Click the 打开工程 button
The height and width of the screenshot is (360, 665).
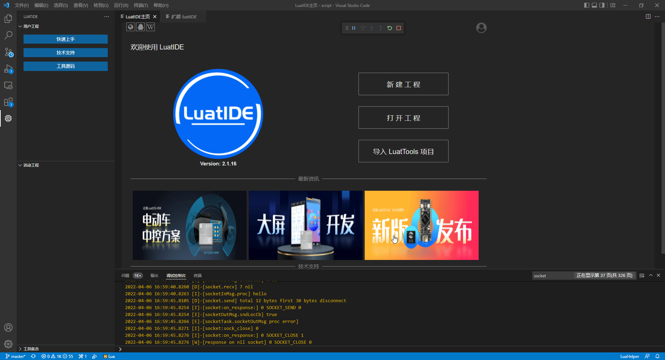coord(404,118)
